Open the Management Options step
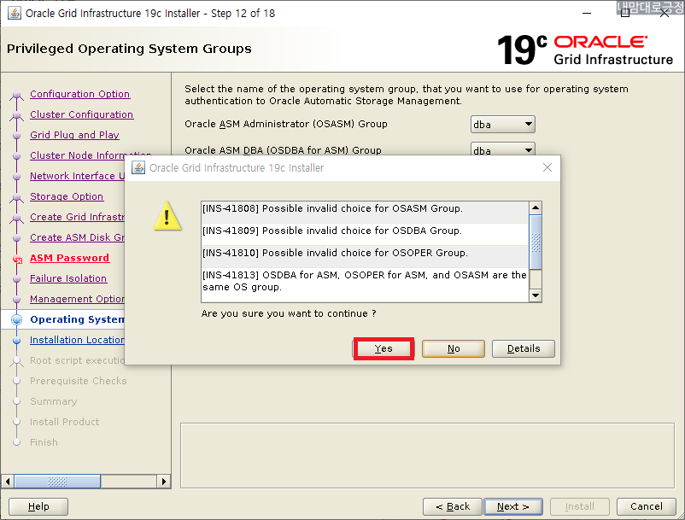Viewport: 685px width, 520px height. 78,299
